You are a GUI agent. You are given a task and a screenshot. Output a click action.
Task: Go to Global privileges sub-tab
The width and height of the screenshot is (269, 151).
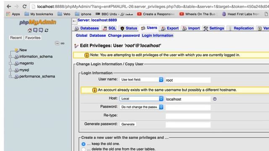[82, 35]
